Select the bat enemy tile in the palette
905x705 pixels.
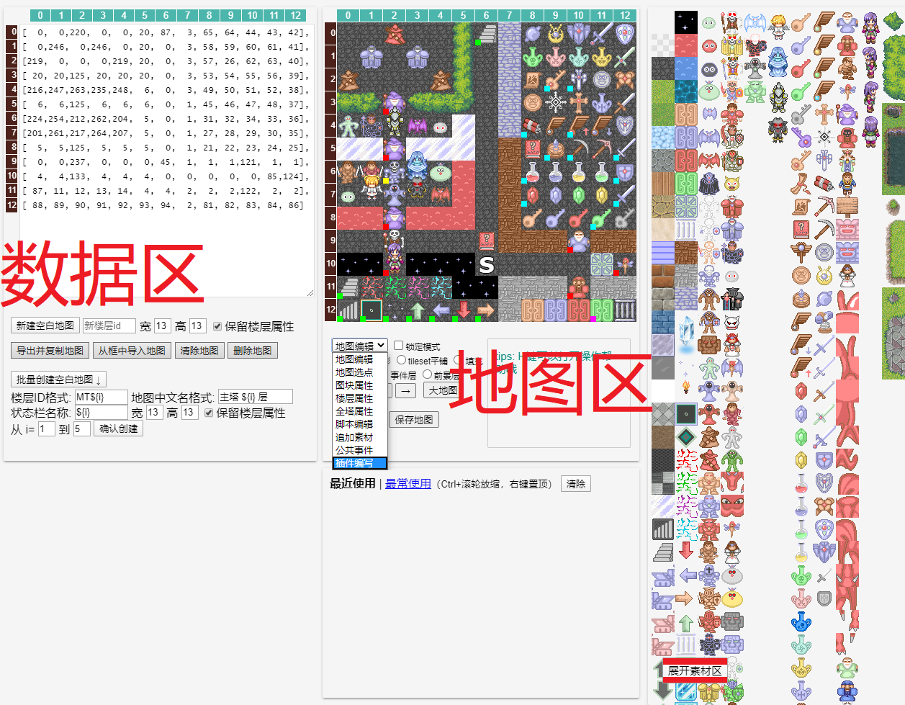pyautogui.click(x=709, y=112)
